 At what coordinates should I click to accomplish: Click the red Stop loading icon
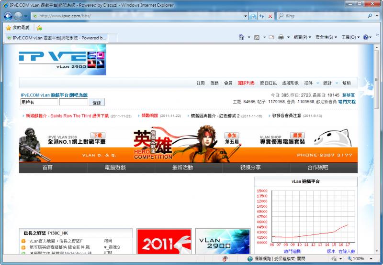pos(270,16)
